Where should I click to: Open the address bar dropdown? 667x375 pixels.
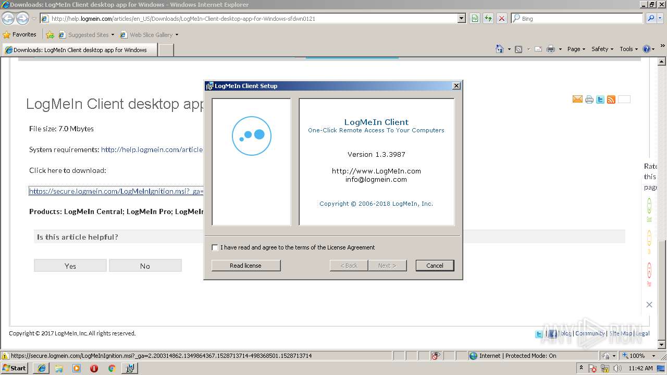pos(461,18)
